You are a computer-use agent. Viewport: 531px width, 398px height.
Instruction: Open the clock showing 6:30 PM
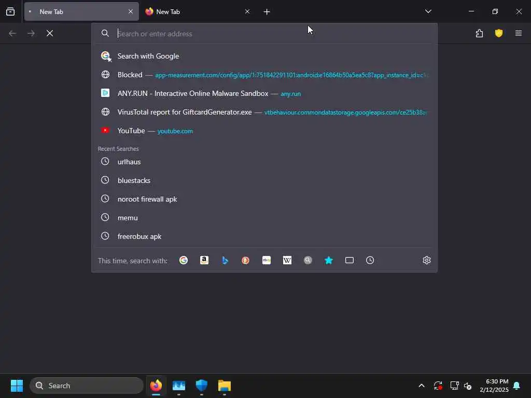click(494, 386)
